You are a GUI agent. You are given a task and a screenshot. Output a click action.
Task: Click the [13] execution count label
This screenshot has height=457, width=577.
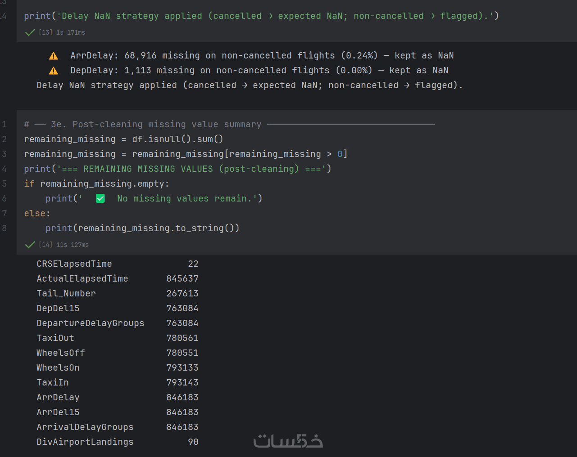click(45, 32)
